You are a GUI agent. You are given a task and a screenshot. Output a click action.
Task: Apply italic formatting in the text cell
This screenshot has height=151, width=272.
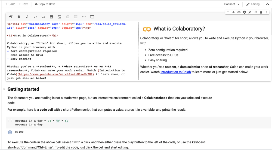click(27, 17)
